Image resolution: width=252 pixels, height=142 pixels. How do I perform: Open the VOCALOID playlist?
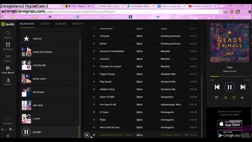50,65
